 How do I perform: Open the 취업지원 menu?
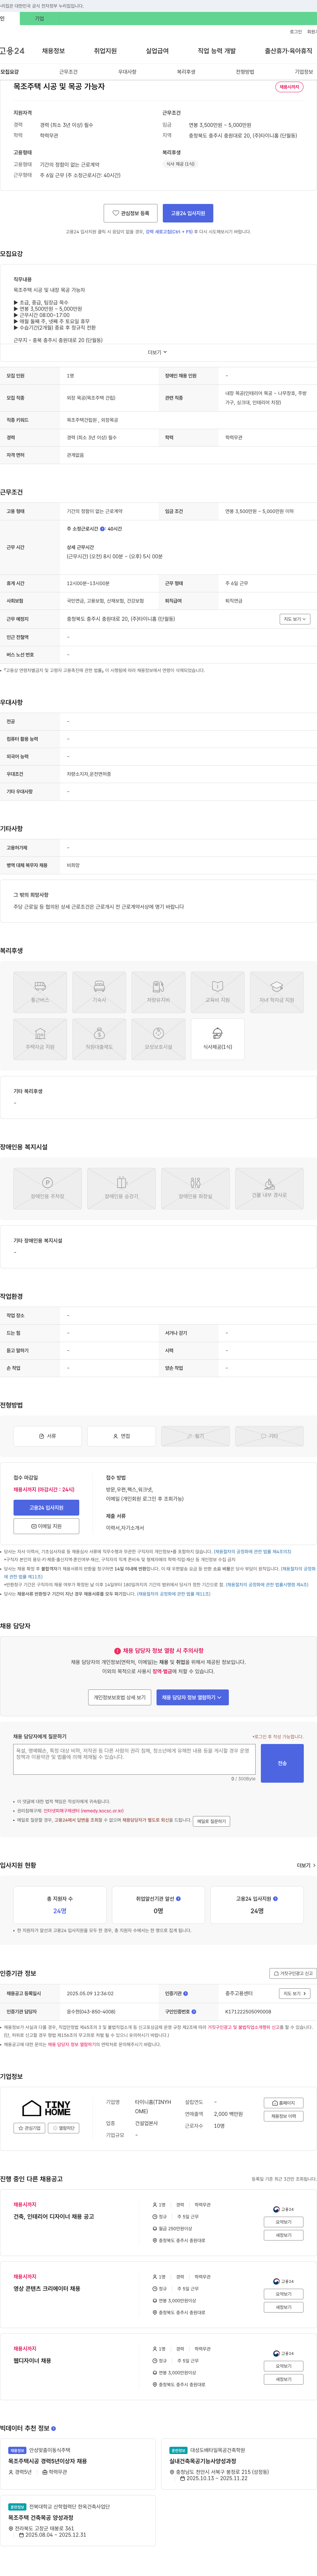coord(105,51)
